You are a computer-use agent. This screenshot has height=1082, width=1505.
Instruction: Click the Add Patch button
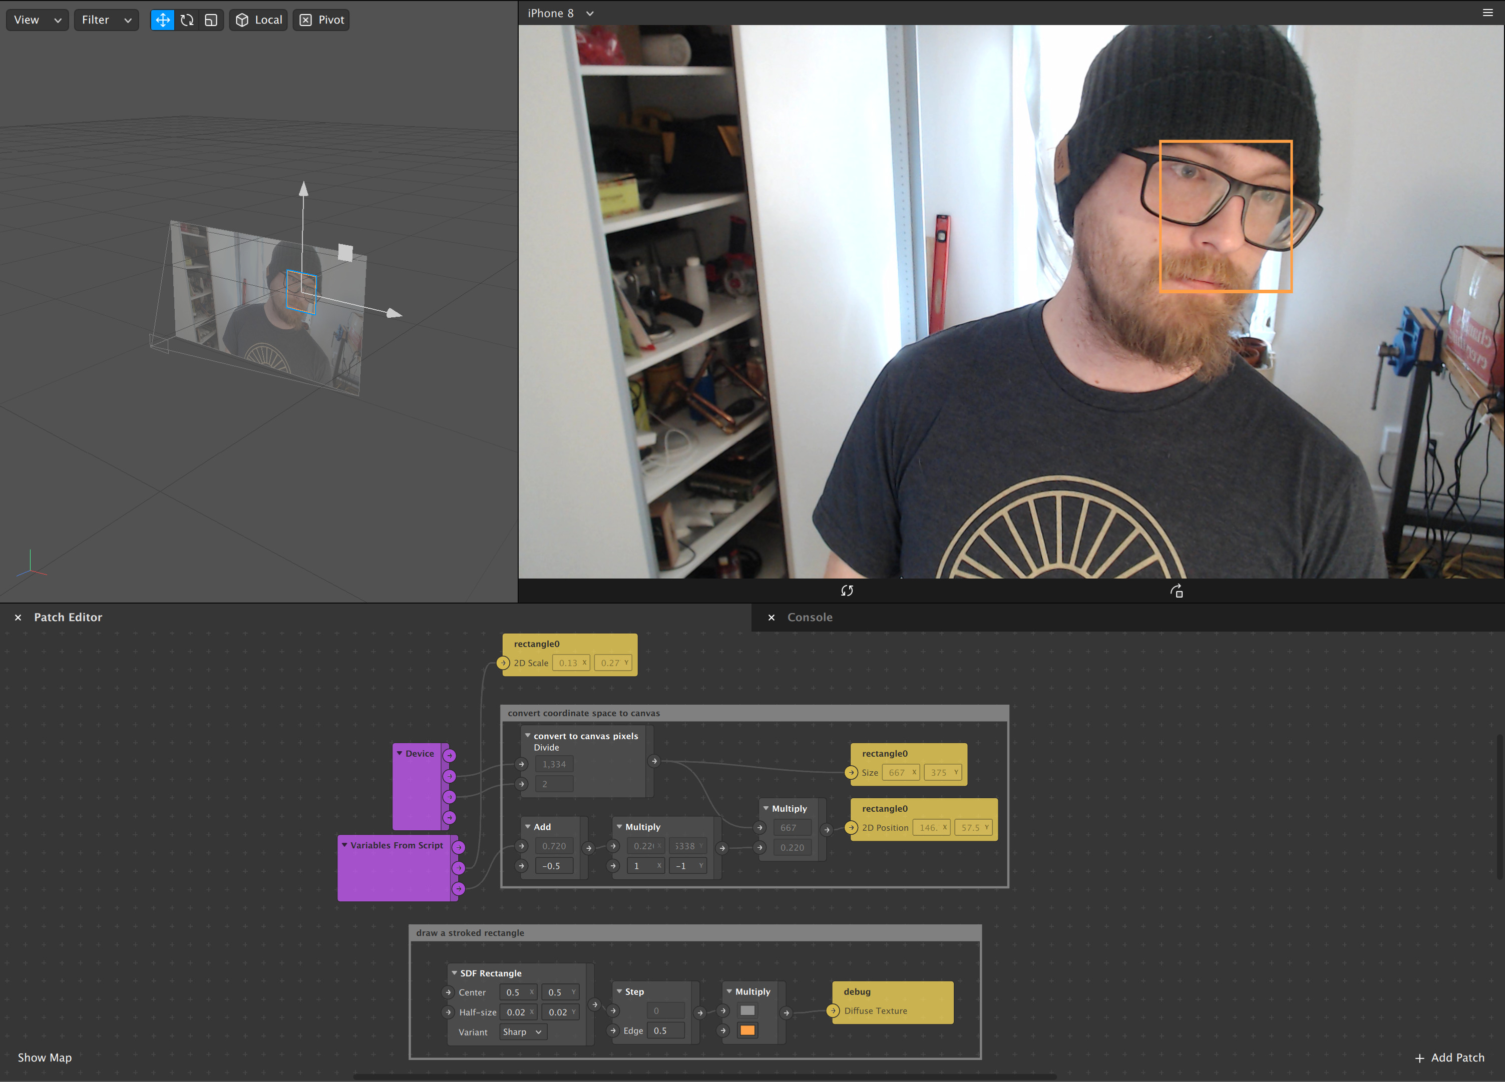(x=1450, y=1057)
